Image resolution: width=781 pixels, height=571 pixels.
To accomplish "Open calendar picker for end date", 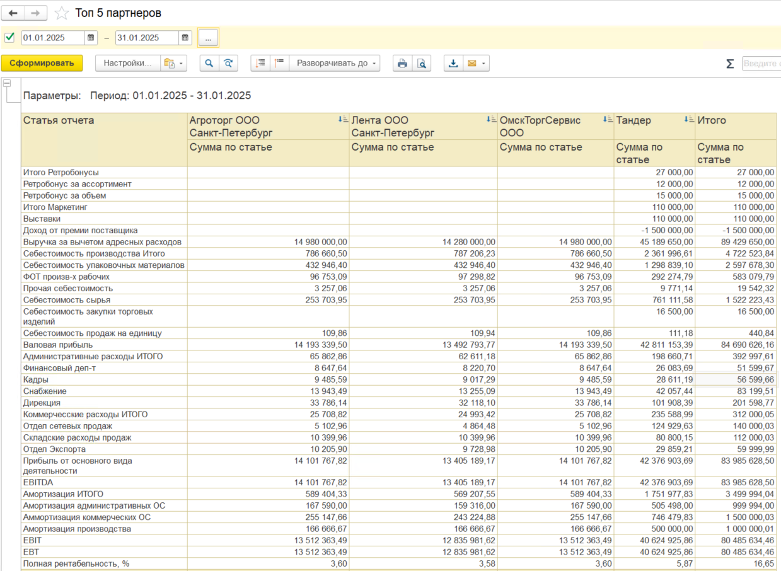I will coord(185,38).
